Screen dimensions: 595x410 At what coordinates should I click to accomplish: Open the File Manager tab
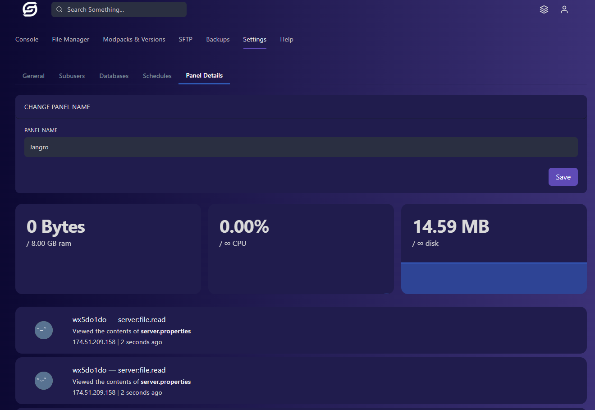pos(70,39)
